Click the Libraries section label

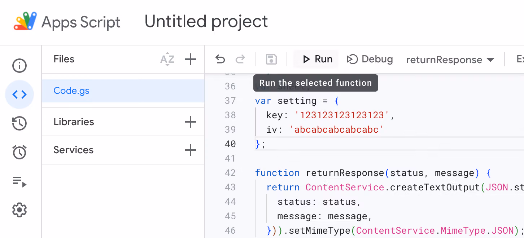pos(74,122)
